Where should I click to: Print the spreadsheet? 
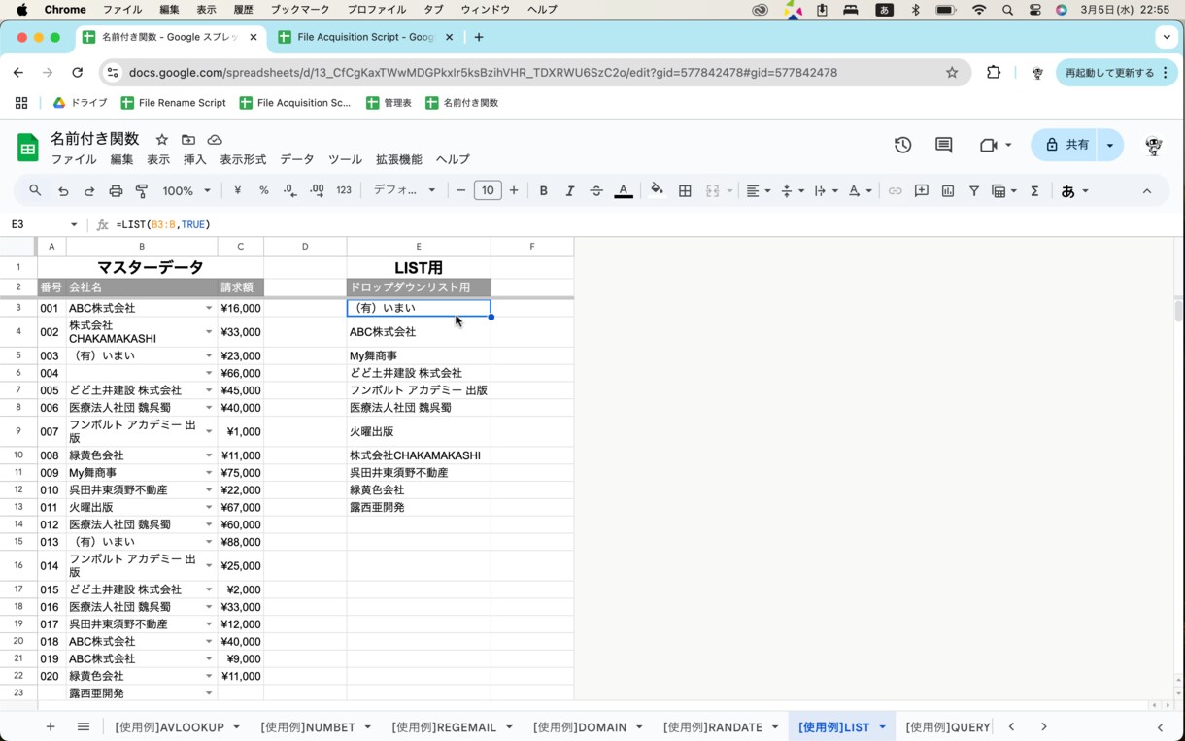[116, 191]
